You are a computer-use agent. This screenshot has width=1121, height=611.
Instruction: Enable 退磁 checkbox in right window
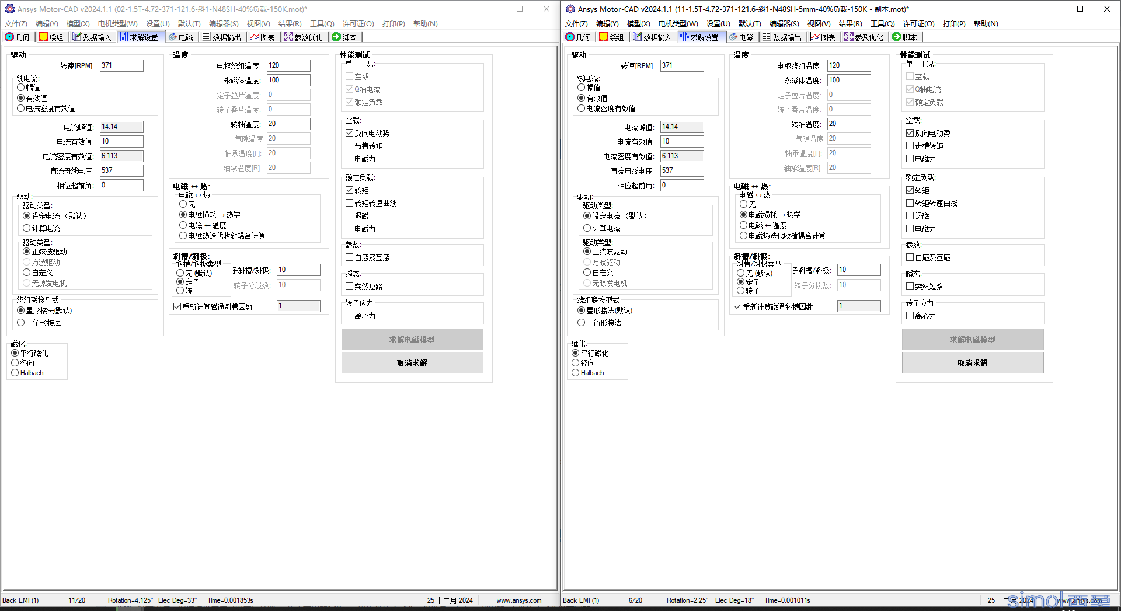(910, 216)
